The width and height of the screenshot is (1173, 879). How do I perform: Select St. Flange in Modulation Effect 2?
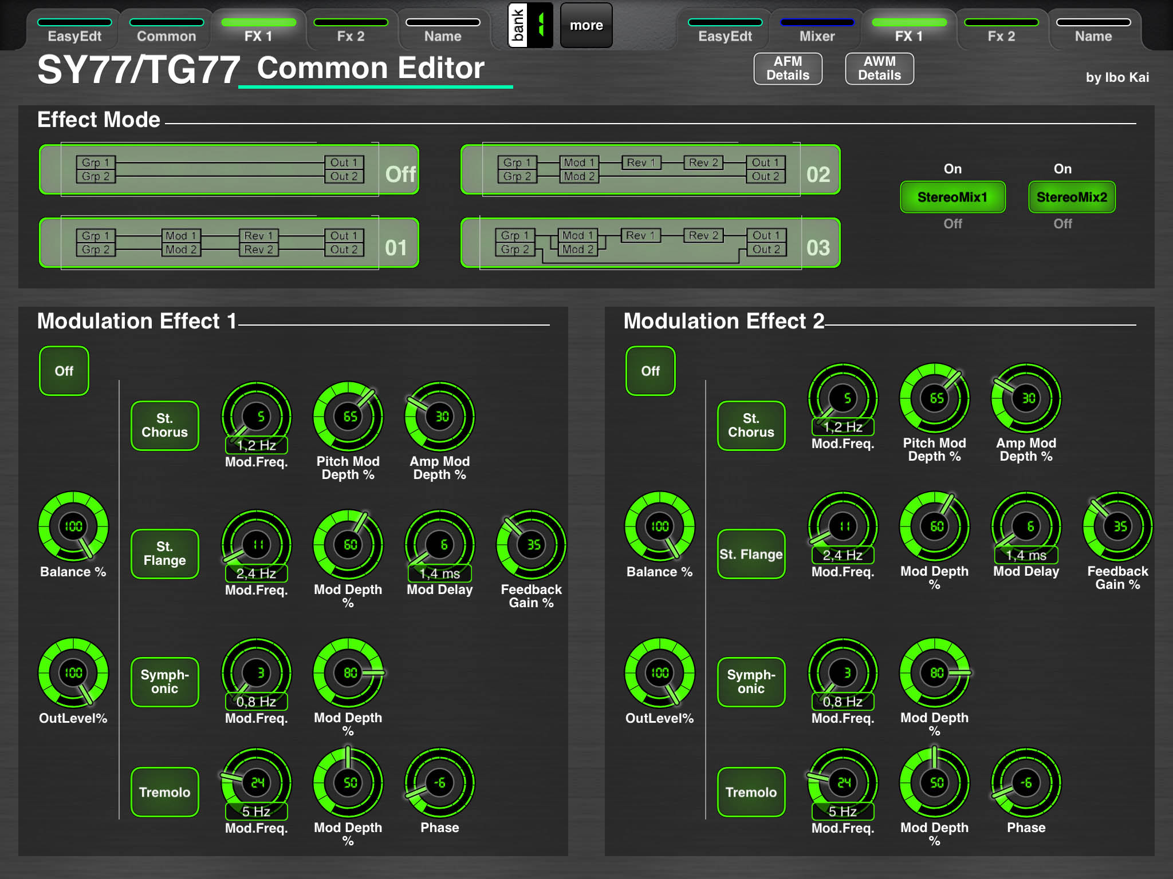point(751,553)
